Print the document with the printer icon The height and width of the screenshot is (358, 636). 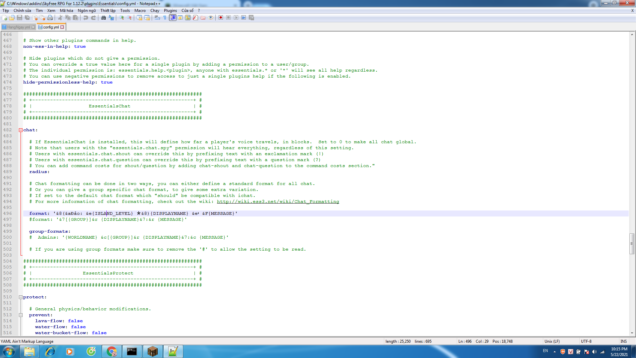(x=50, y=18)
